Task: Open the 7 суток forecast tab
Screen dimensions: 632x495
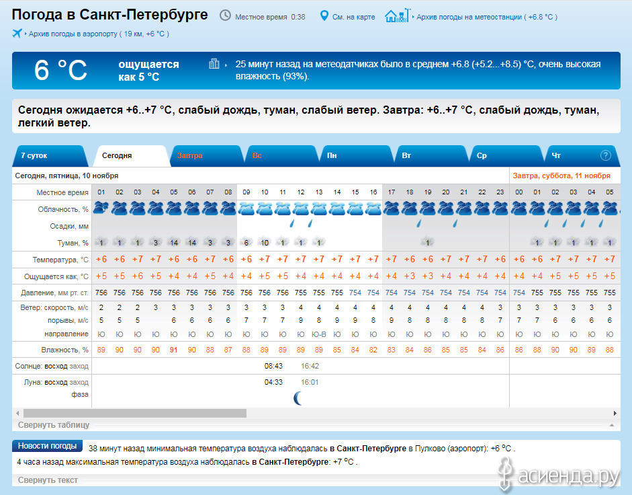Action: [x=50, y=156]
